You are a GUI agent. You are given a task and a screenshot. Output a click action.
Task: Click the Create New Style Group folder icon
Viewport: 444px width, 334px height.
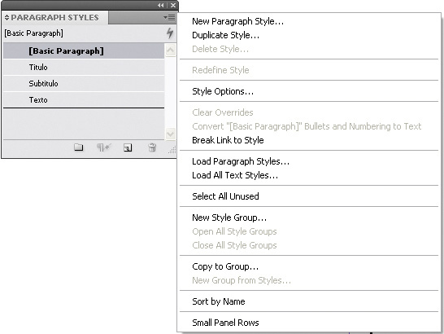(x=78, y=147)
